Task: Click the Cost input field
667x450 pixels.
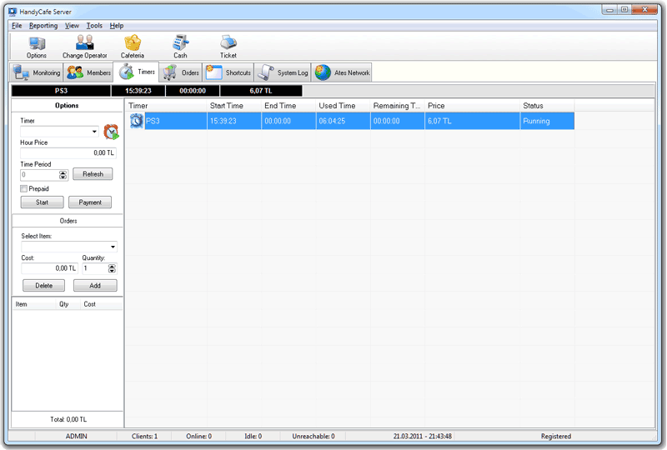Action: click(x=49, y=268)
